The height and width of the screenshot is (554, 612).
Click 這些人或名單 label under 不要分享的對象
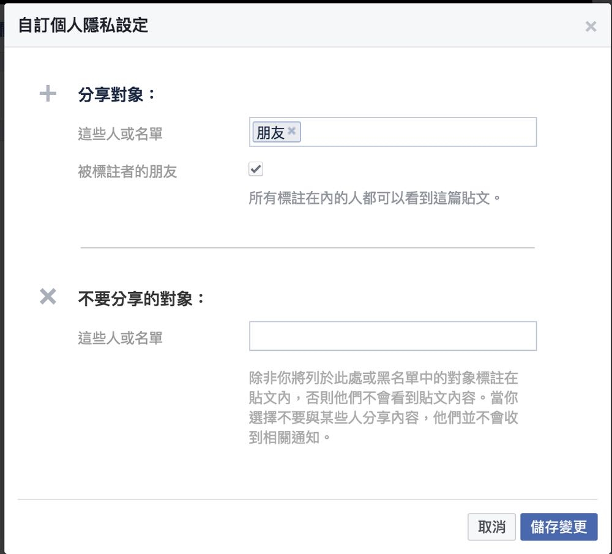click(x=121, y=337)
